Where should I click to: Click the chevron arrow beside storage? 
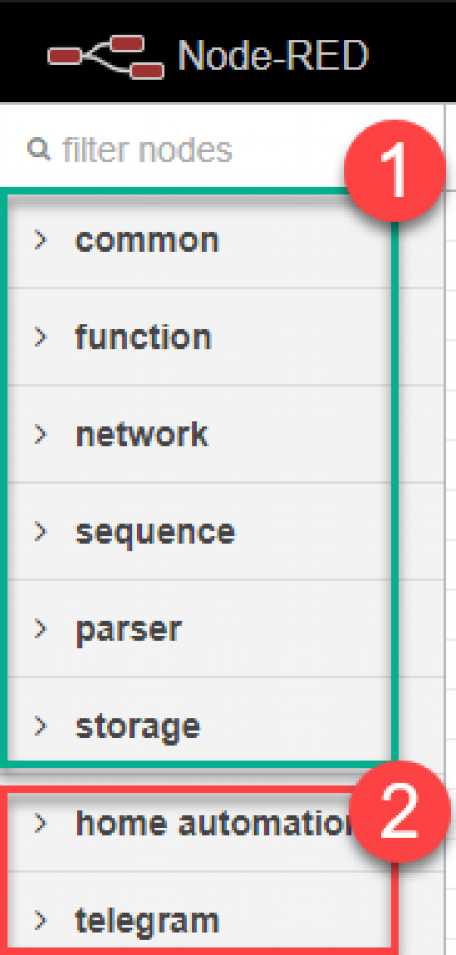coord(40,726)
